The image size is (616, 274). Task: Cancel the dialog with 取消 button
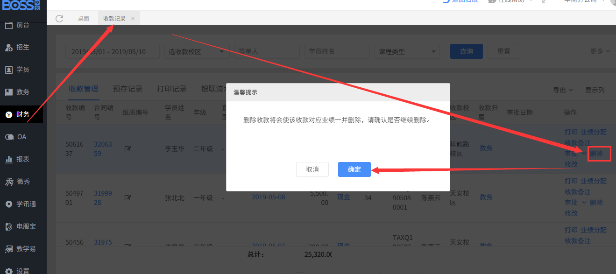(312, 169)
